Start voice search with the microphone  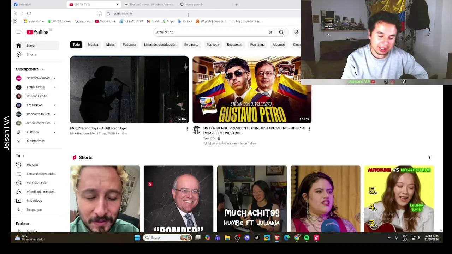[297, 32]
